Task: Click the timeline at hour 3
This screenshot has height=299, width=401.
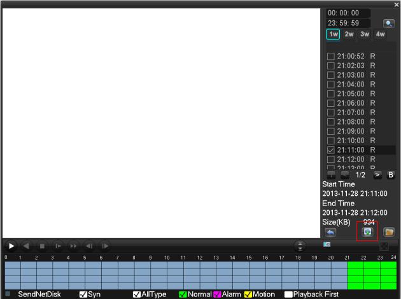Action: point(60,275)
